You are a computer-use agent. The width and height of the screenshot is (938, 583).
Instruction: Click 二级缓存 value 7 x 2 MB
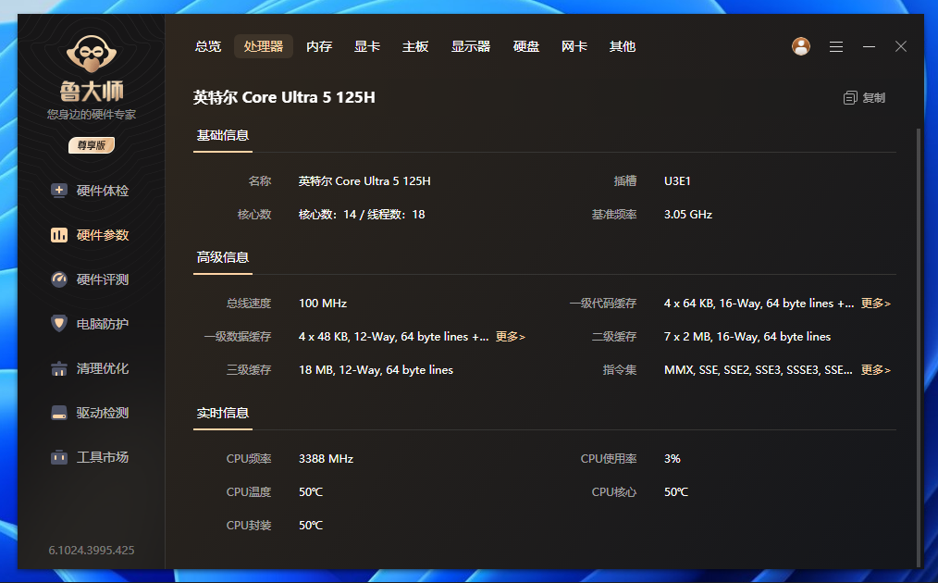point(747,337)
